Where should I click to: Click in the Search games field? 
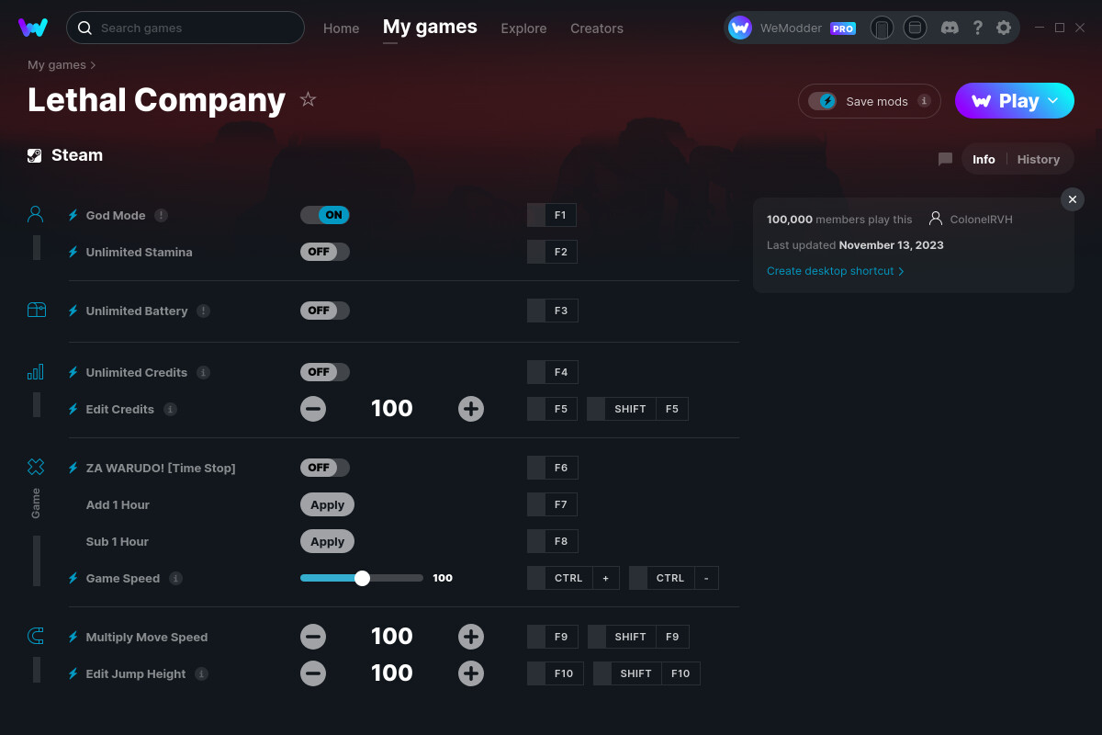[186, 28]
